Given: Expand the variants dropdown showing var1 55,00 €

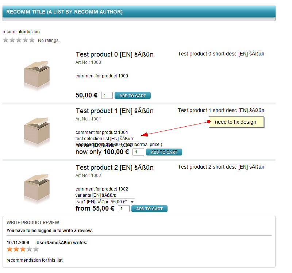Looking at the screenshot, I should [x=105, y=201].
